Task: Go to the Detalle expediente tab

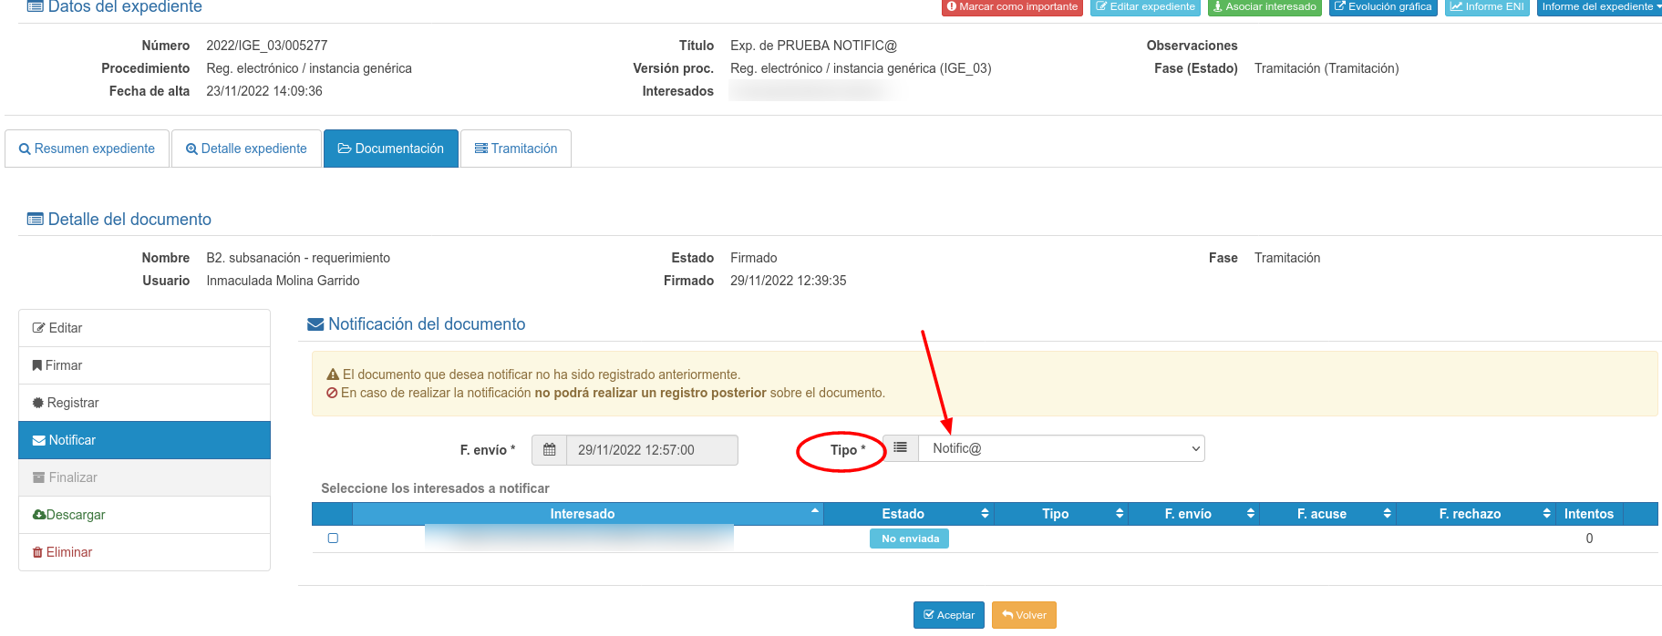Action: tap(246, 149)
